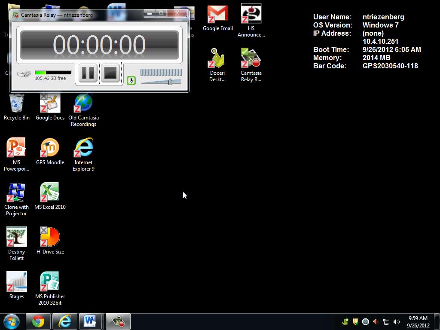The width and height of the screenshot is (440, 330).
Task: Open Internet Explorer from the taskbar
Action: point(64,321)
